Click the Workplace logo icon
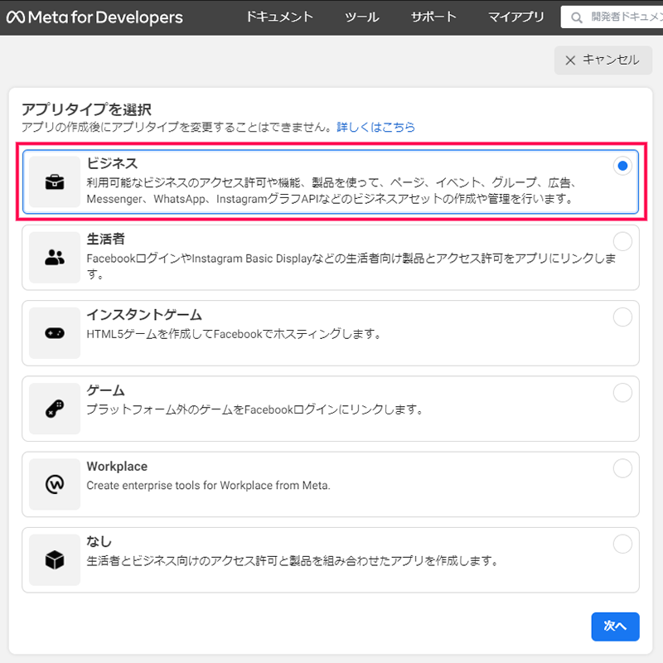 tap(55, 484)
